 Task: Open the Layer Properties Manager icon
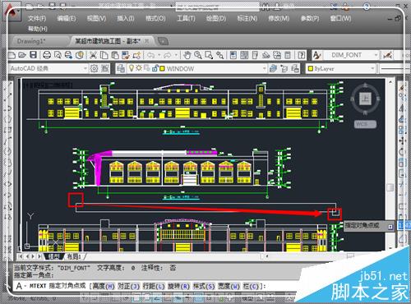(x=121, y=68)
